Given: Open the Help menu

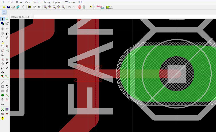Looking at the screenshot, I should 80,2.
